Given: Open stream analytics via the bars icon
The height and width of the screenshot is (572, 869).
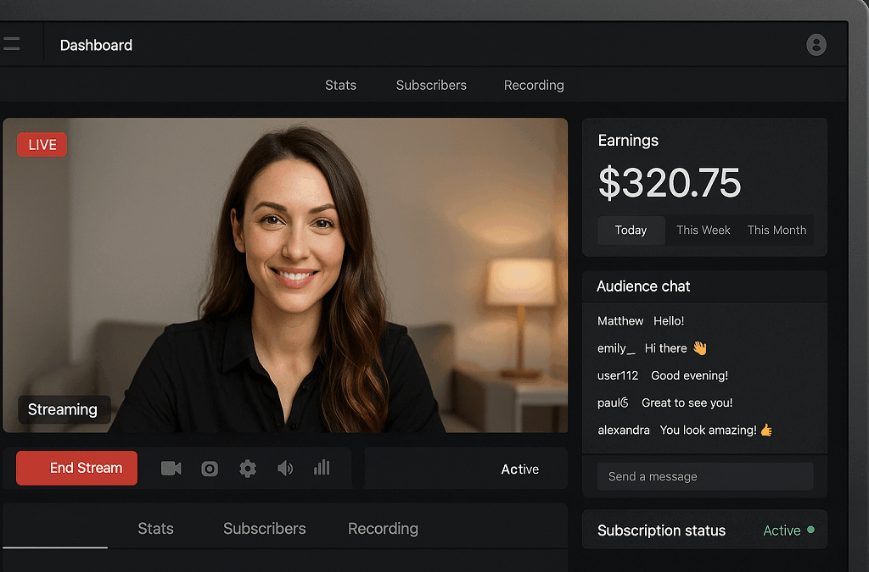Looking at the screenshot, I should pyautogui.click(x=322, y=468).
